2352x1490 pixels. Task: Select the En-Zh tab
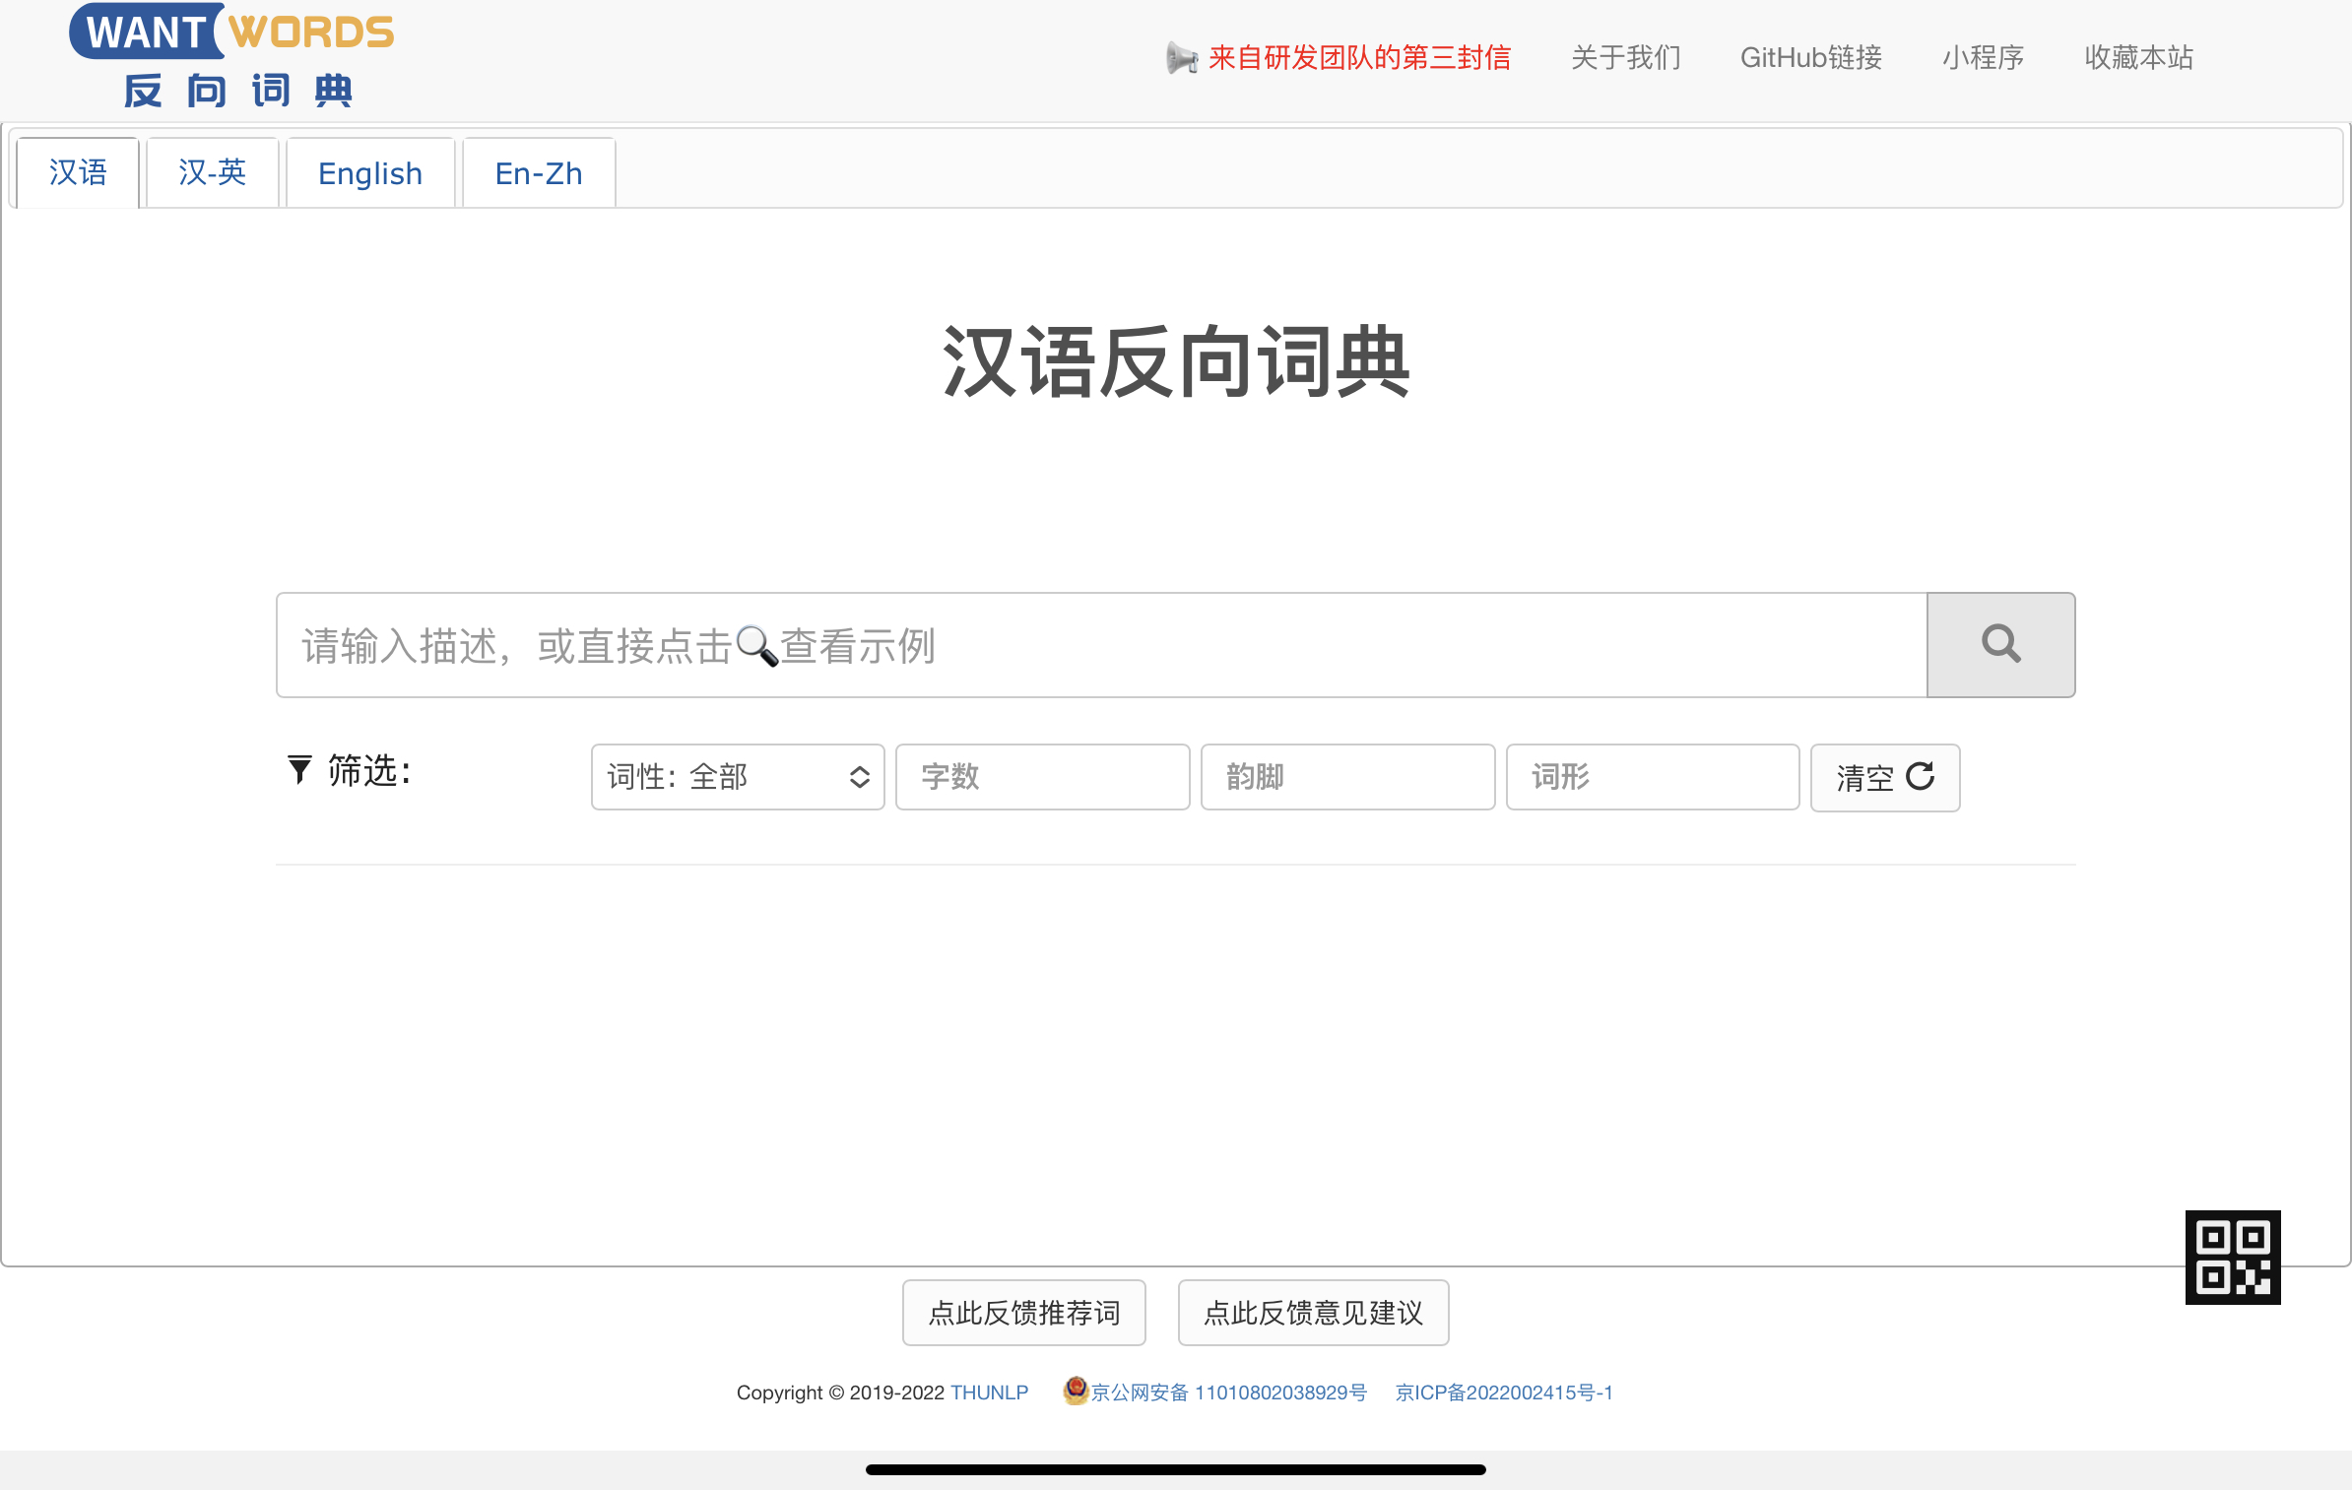[539, 173]
